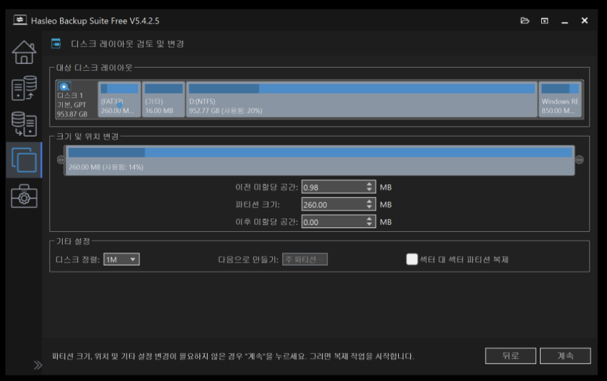Click the open folder icon in title bar
Image resolution: width=607 pixels, height=381 pixels.
click(525, 21)
